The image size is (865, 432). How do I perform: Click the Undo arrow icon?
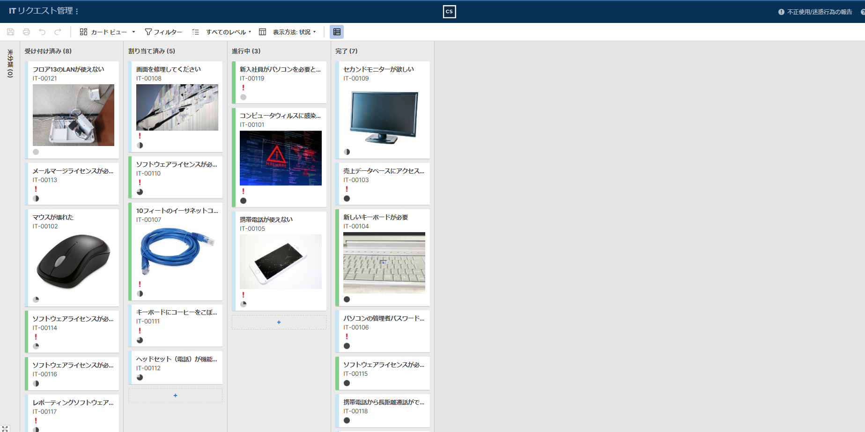pyautogui.click(x=42, y=31)
